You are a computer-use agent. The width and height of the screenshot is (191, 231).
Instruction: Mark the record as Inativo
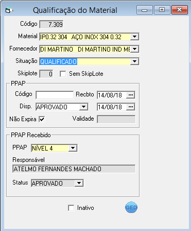71,208
